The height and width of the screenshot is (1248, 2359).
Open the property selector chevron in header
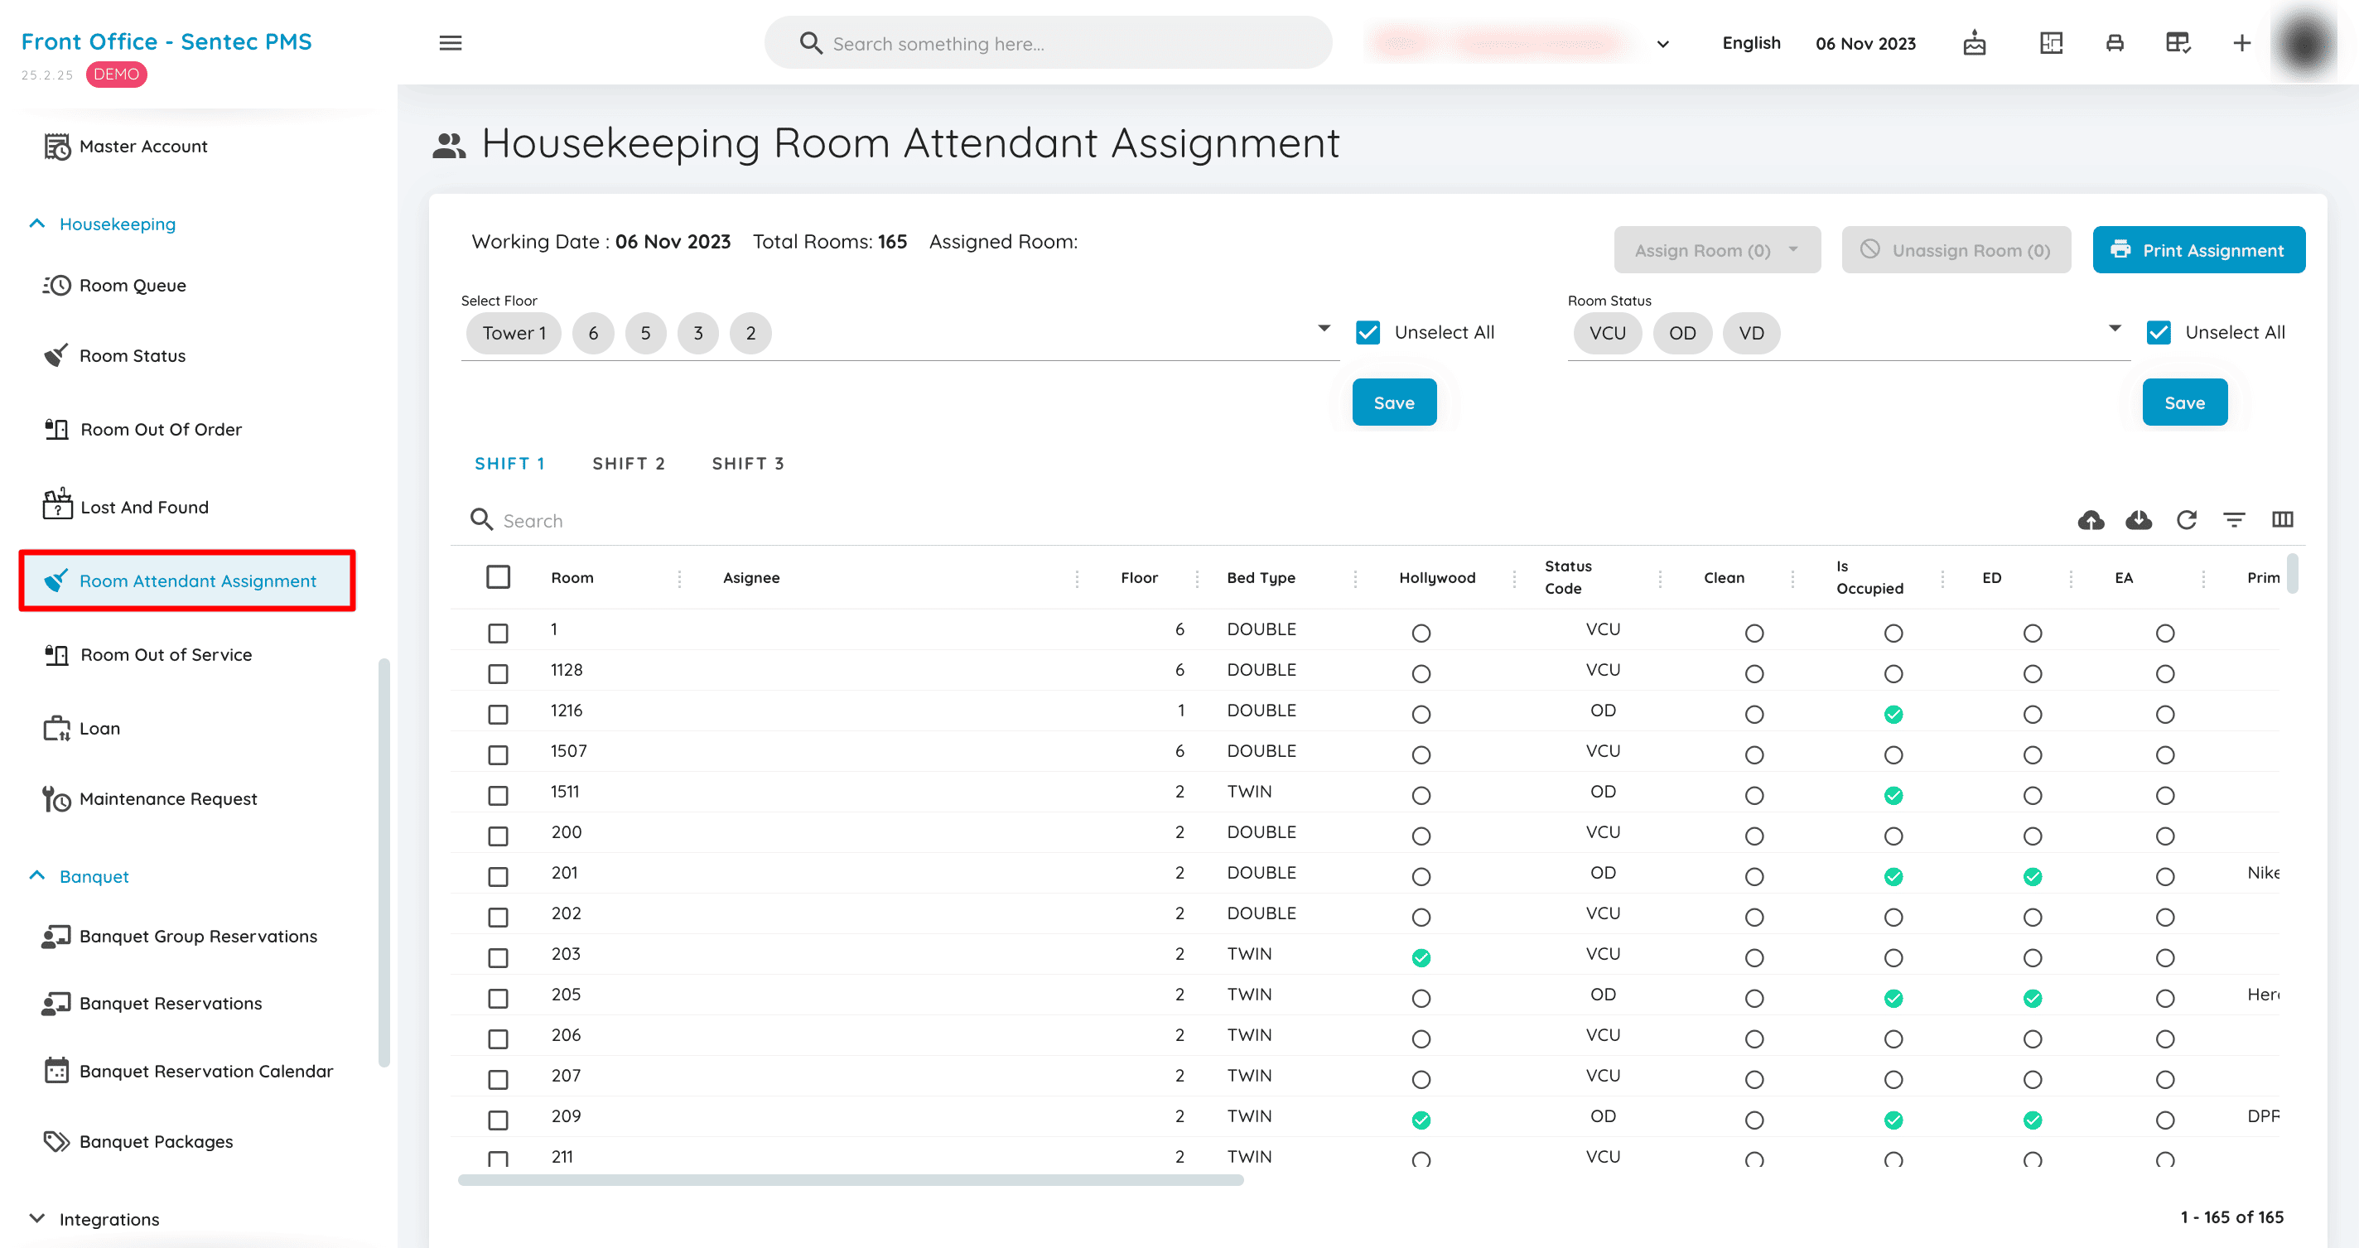point(1663,44)
